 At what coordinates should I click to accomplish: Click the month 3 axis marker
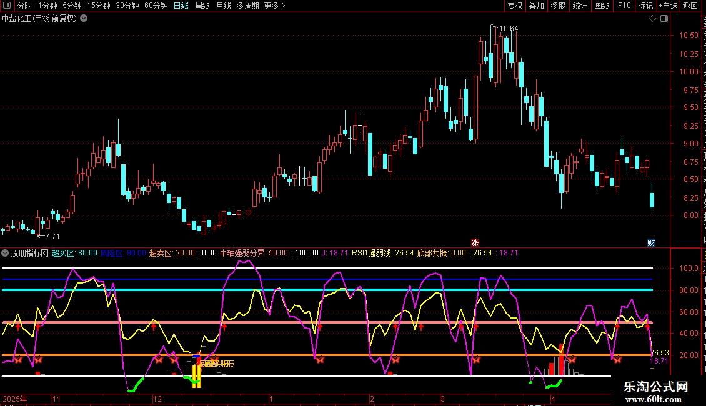click(x=442, y=399)
